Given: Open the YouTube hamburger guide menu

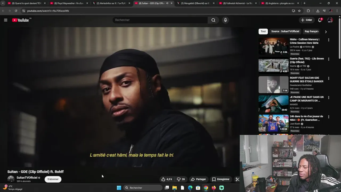Looking at the screenshot, I should click(x=6, y=20).
